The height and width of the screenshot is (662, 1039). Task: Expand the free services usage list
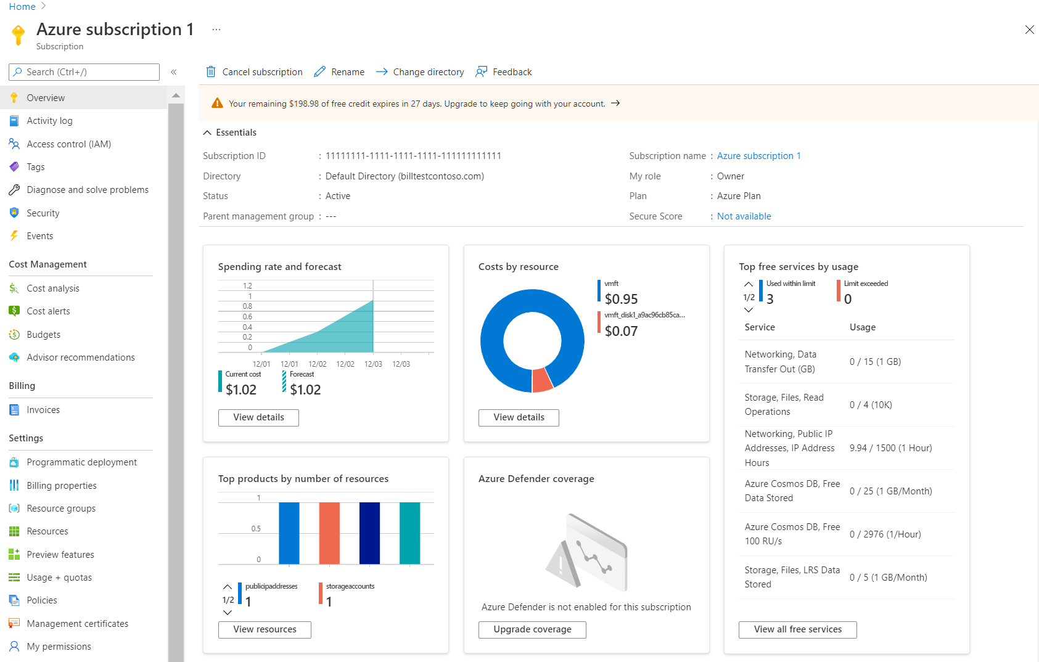[x=748, y=310]
